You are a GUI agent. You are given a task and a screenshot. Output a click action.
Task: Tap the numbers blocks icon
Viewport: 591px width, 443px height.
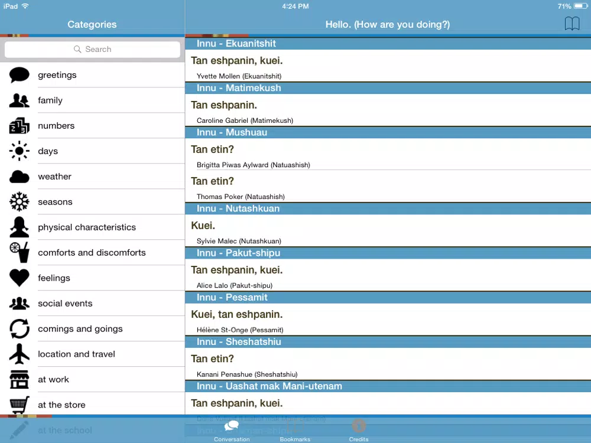(x=20, y=126)
